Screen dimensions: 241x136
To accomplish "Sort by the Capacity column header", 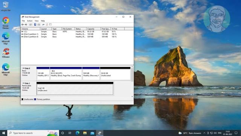I will coord(93,29).
